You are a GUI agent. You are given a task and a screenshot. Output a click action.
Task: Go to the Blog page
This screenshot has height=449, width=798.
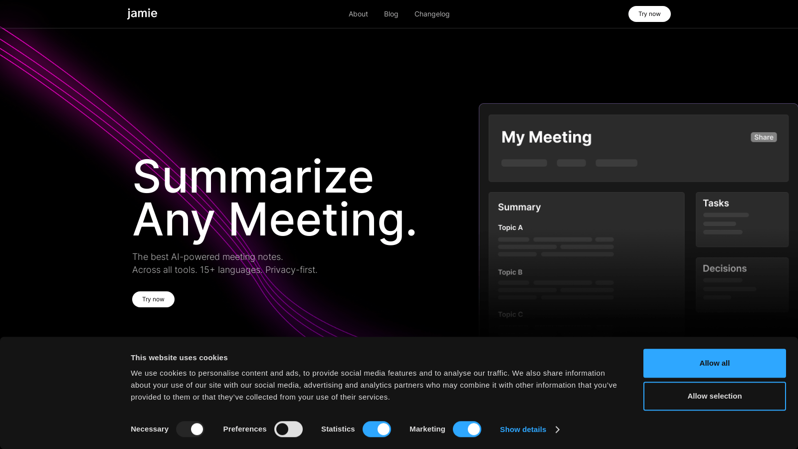[x=391, y=14]
